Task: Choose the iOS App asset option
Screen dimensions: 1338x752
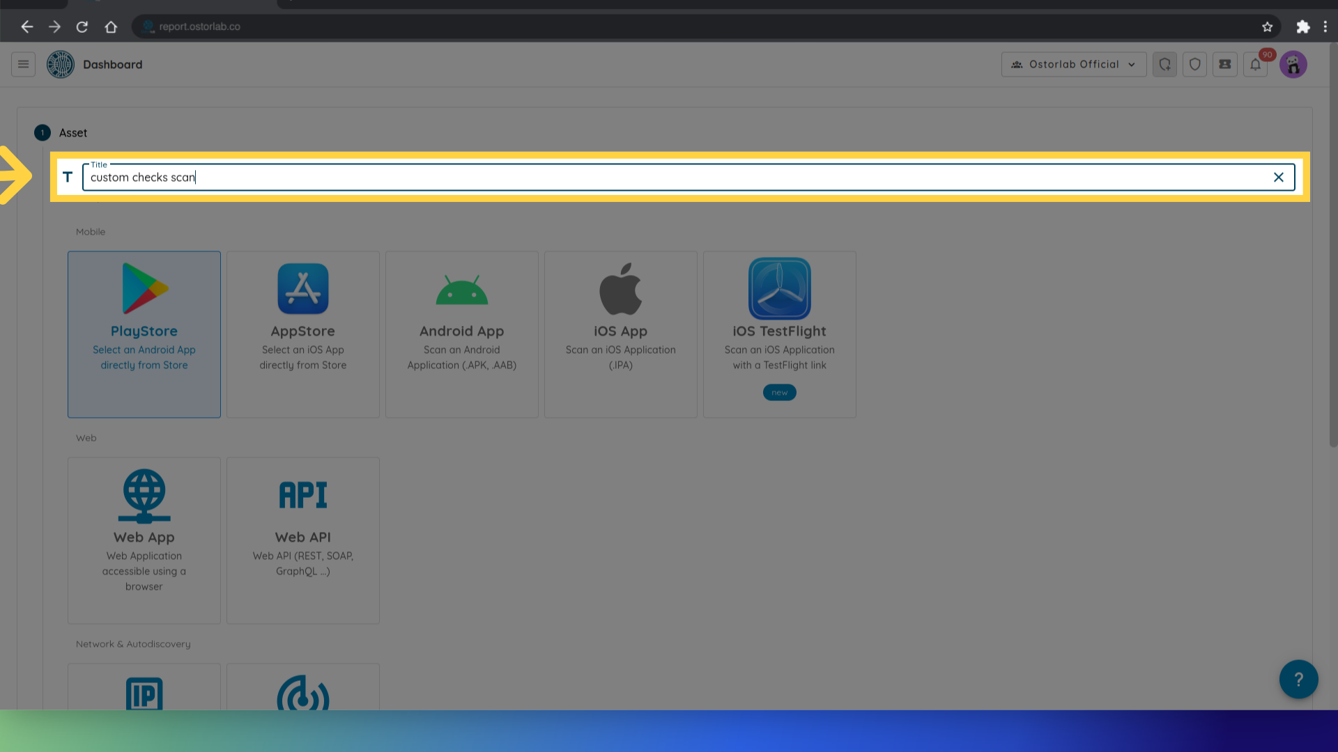Action: click(621, 334)
